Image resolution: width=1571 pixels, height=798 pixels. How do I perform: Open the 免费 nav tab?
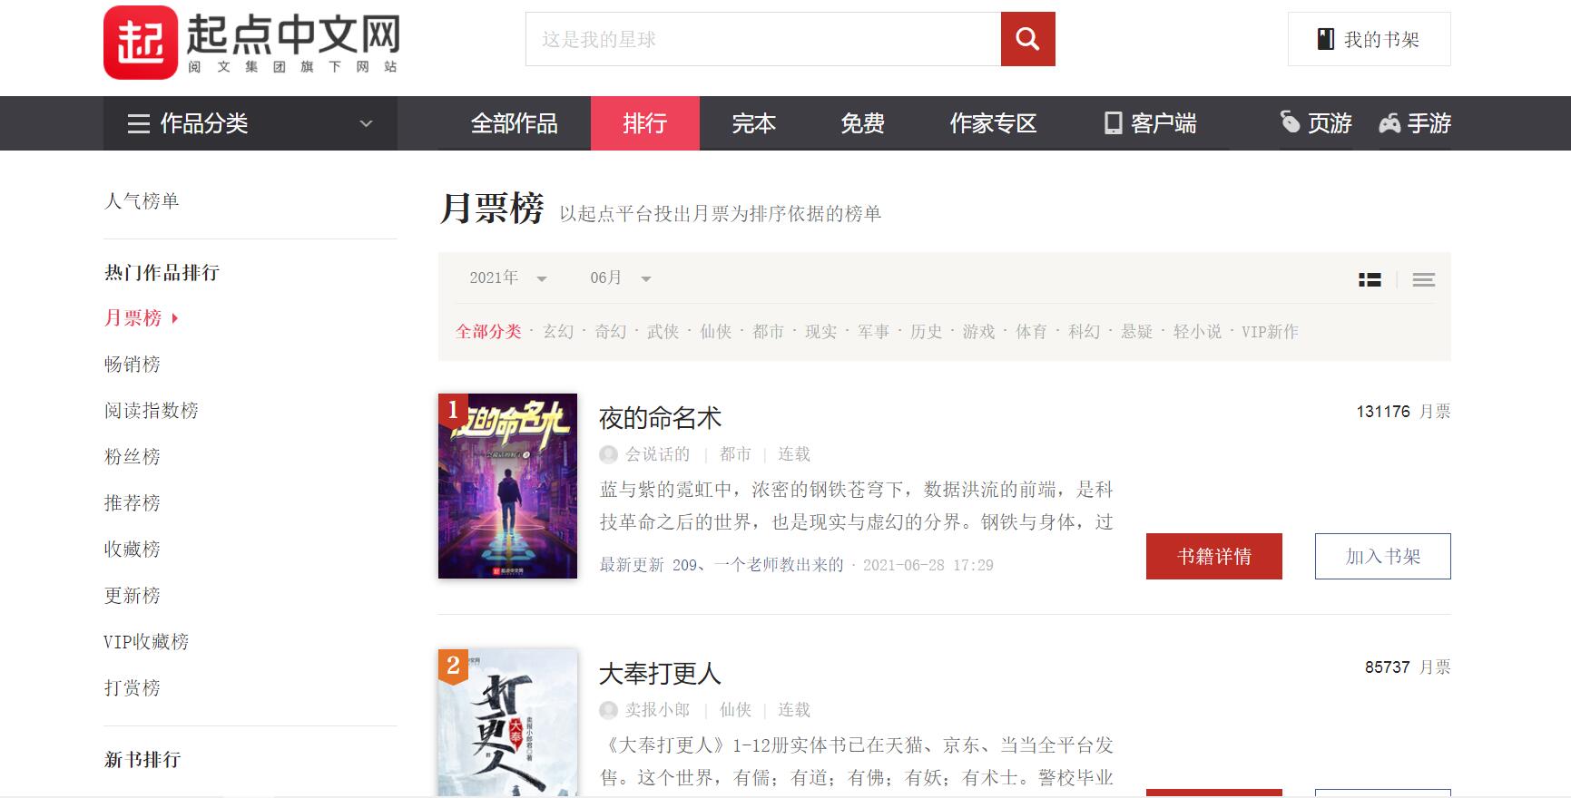point(862,123)
